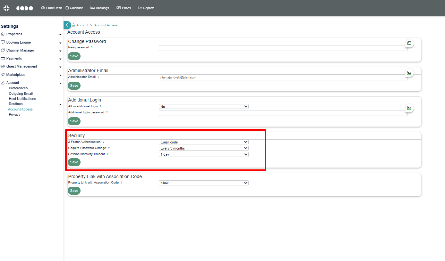Open the Reports menu

[x=147, y=8]
